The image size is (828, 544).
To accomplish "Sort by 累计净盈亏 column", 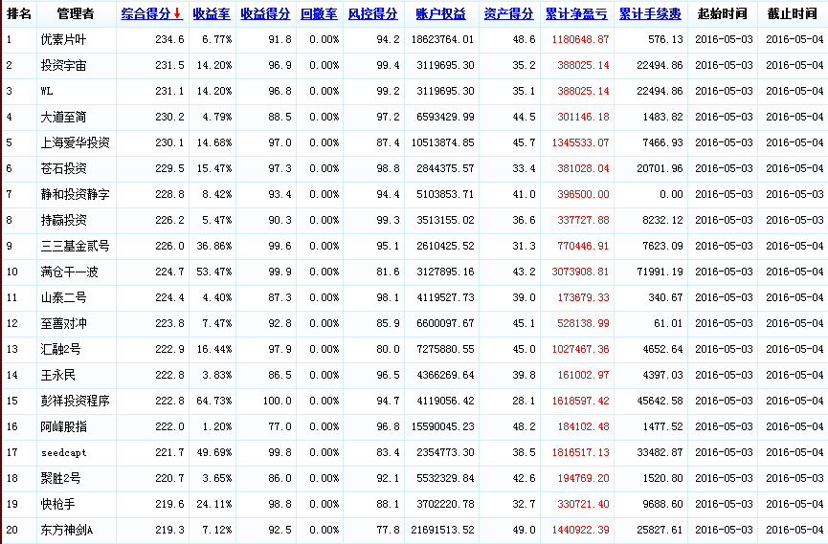I will tap(576, 14).
